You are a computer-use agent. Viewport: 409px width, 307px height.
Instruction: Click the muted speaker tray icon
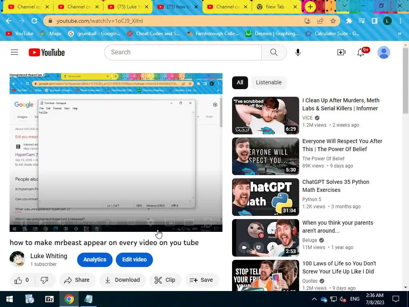pos(343,299)
